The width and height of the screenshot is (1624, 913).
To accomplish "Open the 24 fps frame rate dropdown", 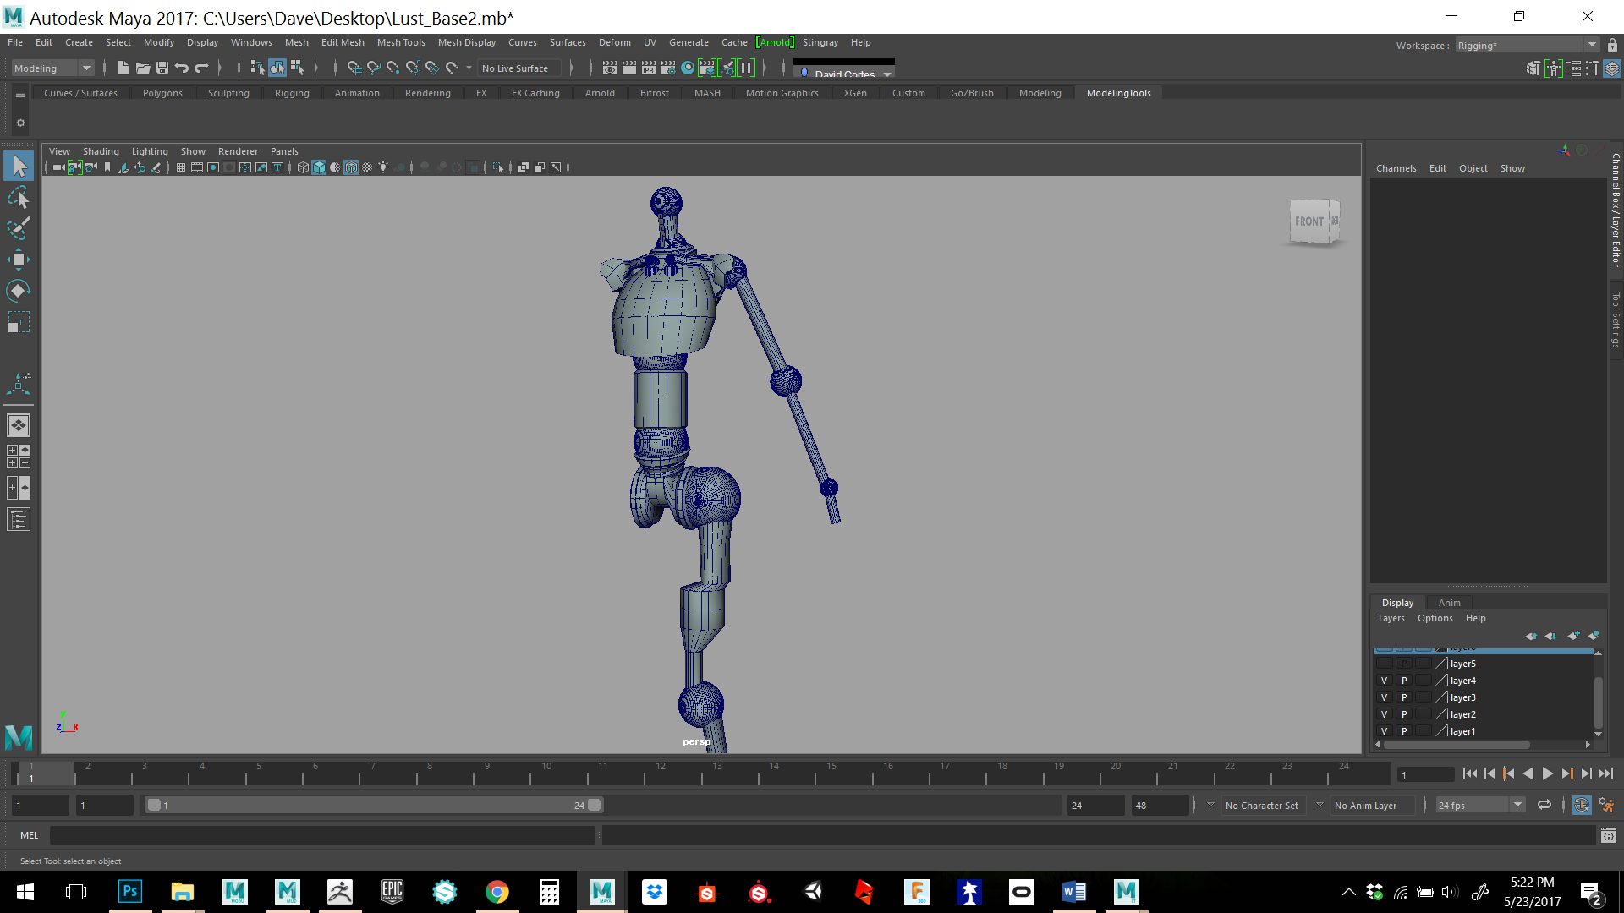I will (x=1480, y=806).
